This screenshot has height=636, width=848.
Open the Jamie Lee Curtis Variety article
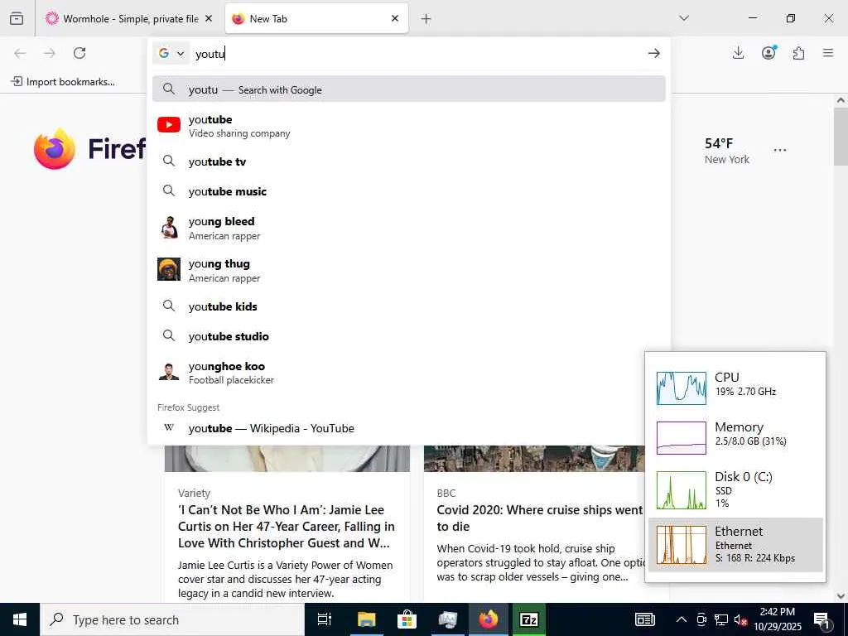tap(286, 526)
